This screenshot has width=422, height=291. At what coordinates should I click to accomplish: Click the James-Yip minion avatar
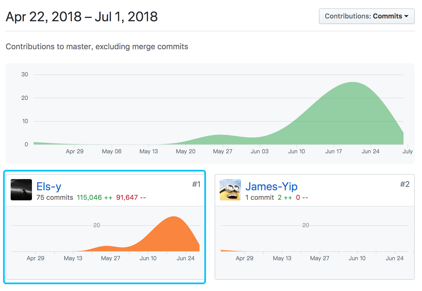pos(230,190)
